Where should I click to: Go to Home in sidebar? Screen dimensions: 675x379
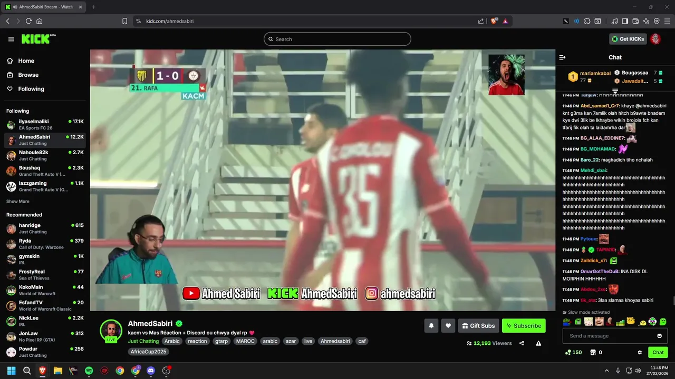20,61
